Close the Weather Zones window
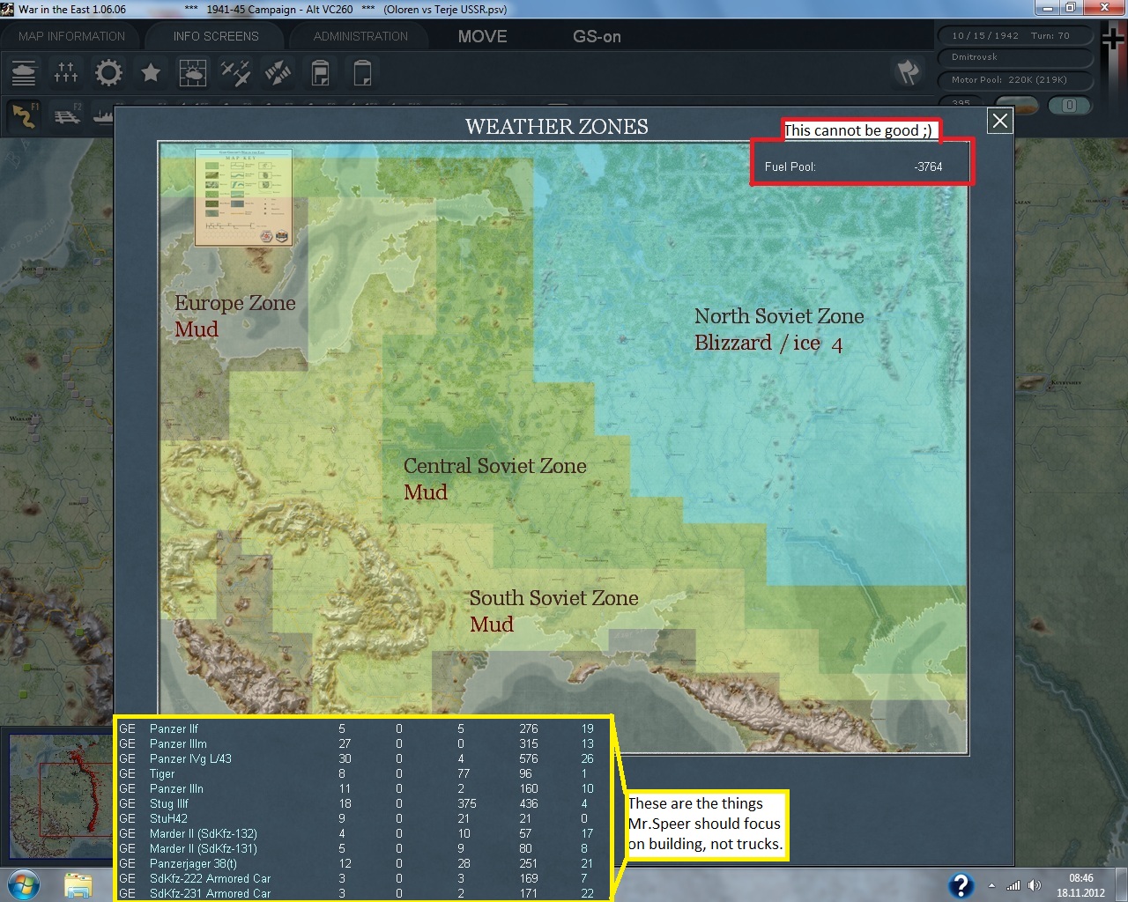Screen dimensions: 1128x902 [x=999, y=122]
